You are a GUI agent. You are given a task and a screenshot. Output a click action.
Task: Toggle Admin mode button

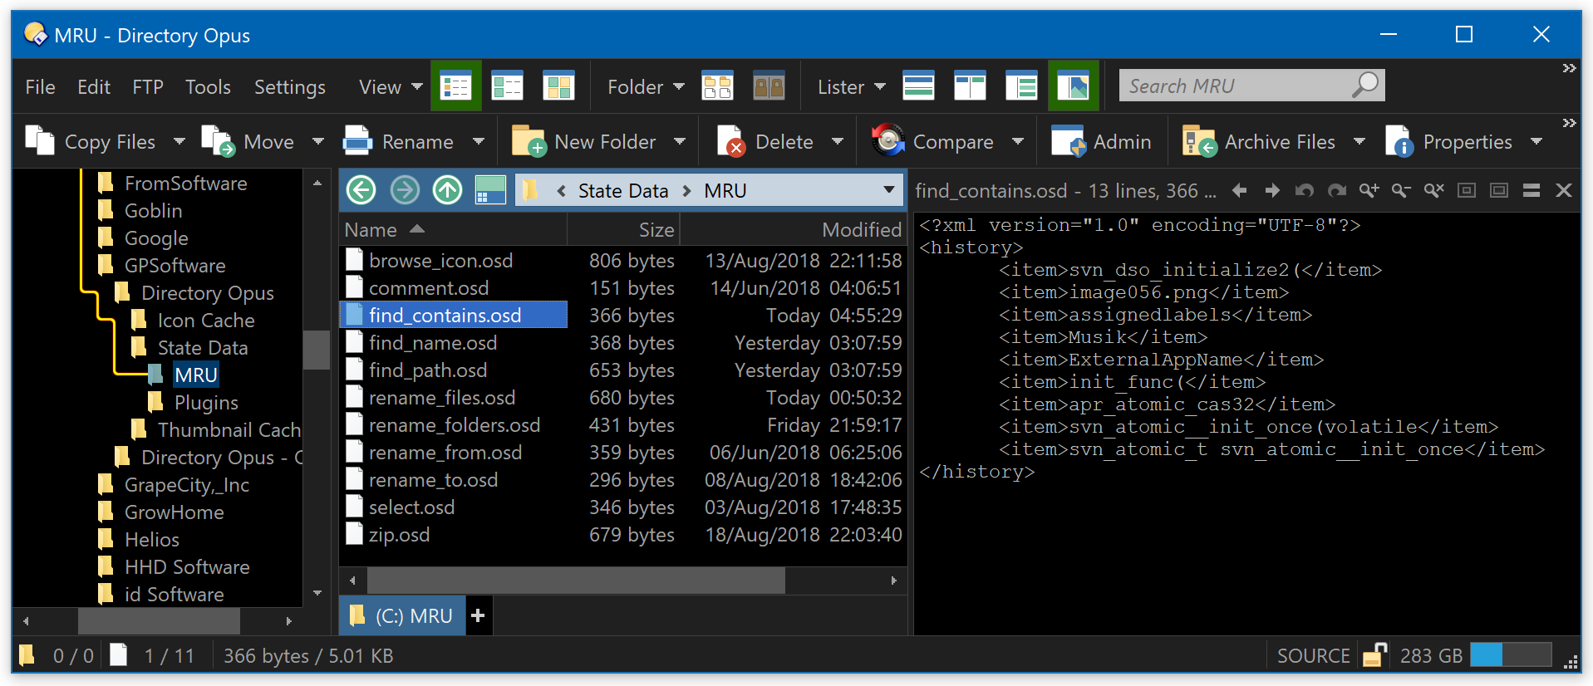[x=1101, y=142]
